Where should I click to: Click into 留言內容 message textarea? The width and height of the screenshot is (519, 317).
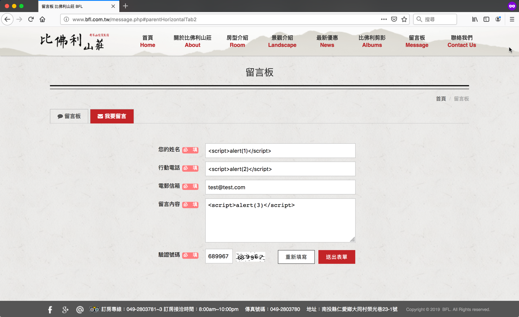click(280, 220)
